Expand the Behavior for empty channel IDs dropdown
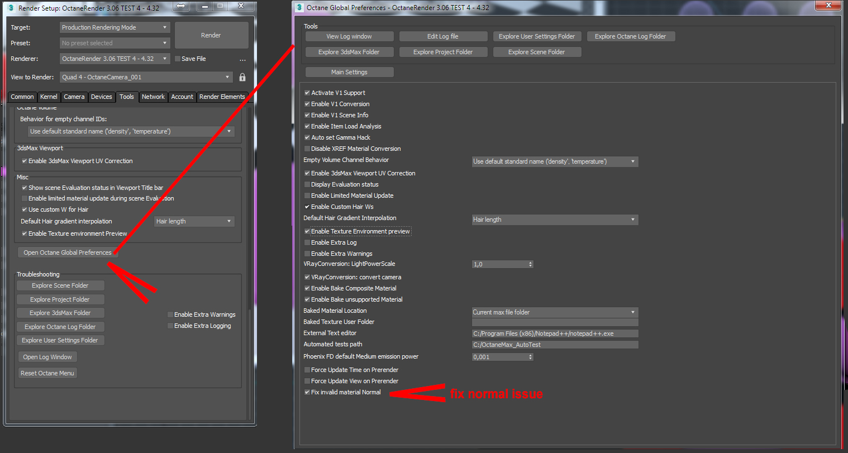The width and height of the screenshot is (848, 453). (131, 131)
